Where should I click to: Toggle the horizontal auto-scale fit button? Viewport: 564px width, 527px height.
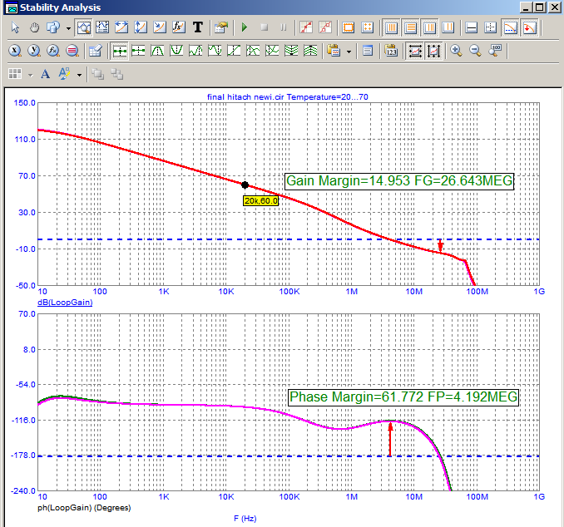point(415,51)
